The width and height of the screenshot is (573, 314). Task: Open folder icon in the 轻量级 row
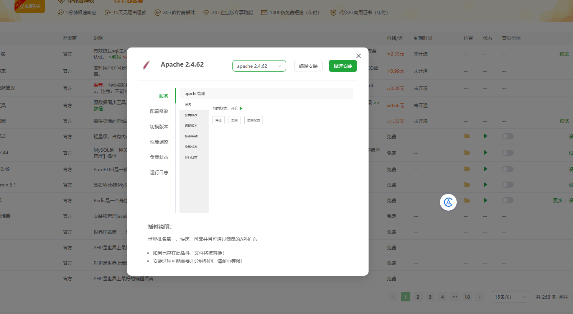click(467, 136)
